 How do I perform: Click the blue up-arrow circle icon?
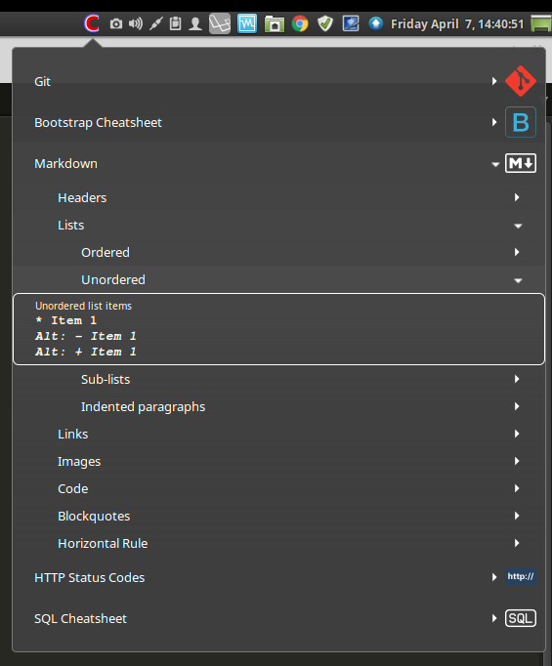pyautogui.click(x=375, y=23)
